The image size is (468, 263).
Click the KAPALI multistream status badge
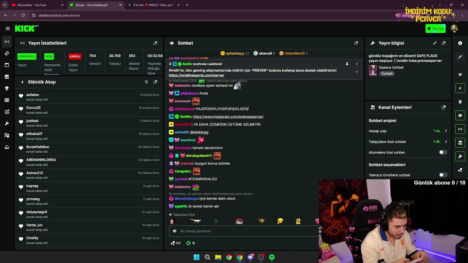(75, 56)
